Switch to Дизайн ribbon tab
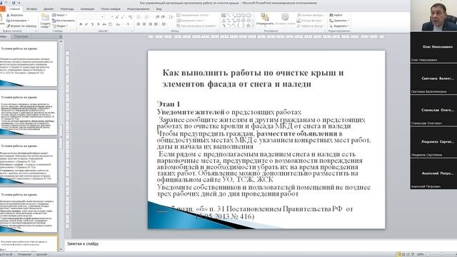Screen dimensions: 457x257 (49, 9)
